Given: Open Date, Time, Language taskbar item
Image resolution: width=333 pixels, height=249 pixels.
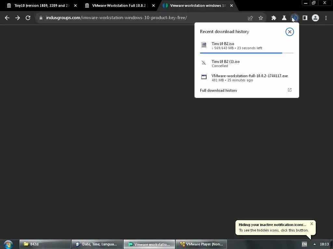Looking at the screenshot, I should pyautogui.click(x=97, y=244).
